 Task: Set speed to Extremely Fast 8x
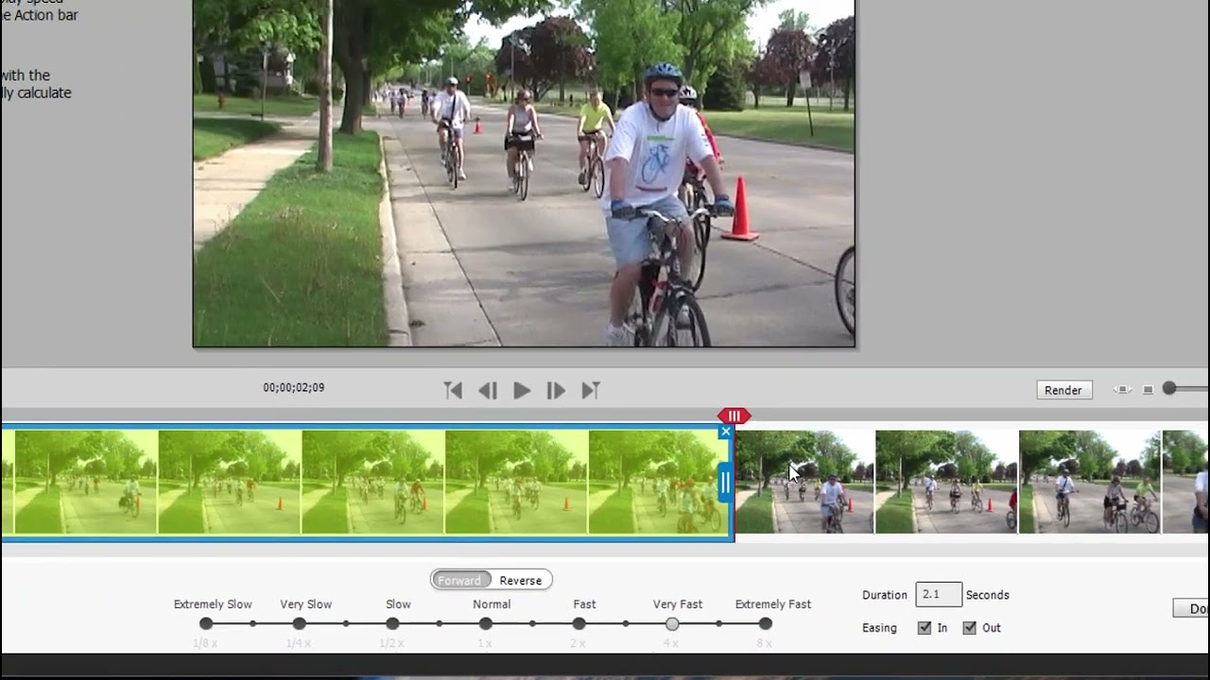tap(765, 623)
